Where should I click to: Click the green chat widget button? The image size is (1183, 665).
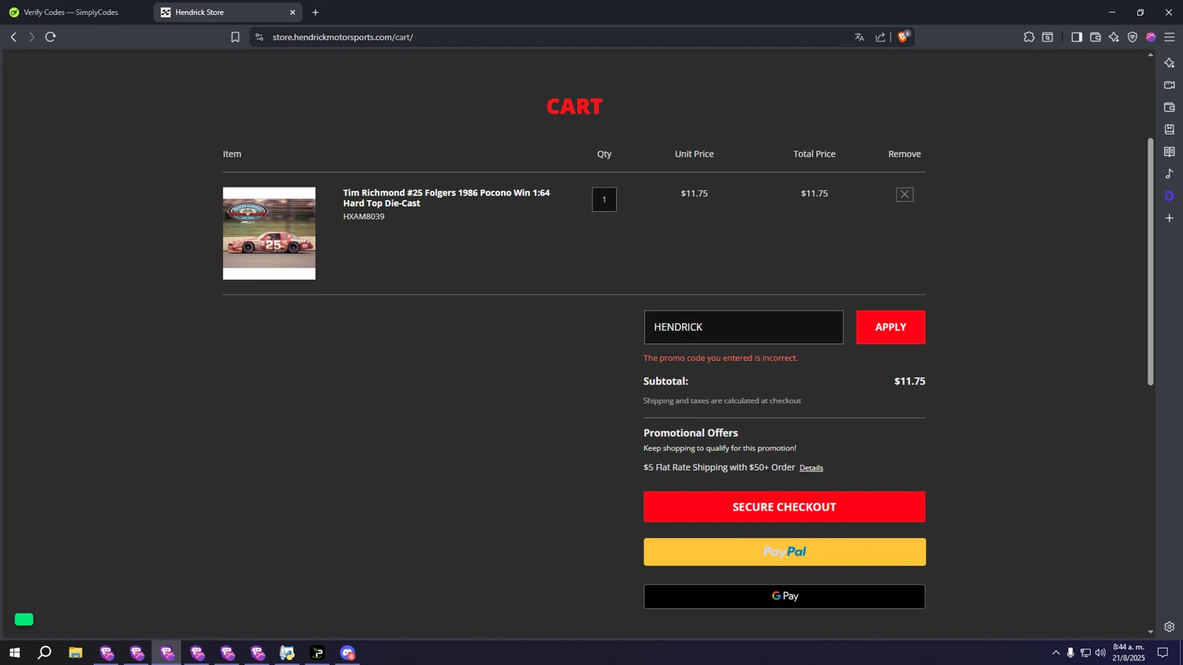pyautogui.click(x=24, y=619)
